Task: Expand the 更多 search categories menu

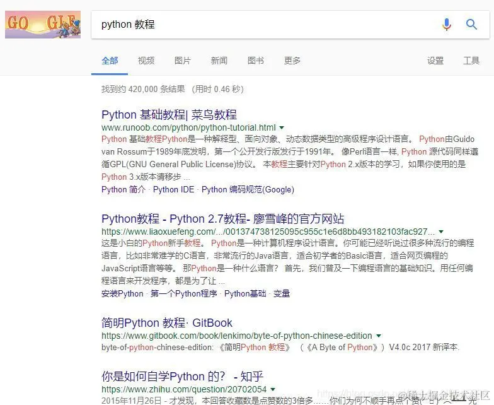Action: (x=292, y=61)
